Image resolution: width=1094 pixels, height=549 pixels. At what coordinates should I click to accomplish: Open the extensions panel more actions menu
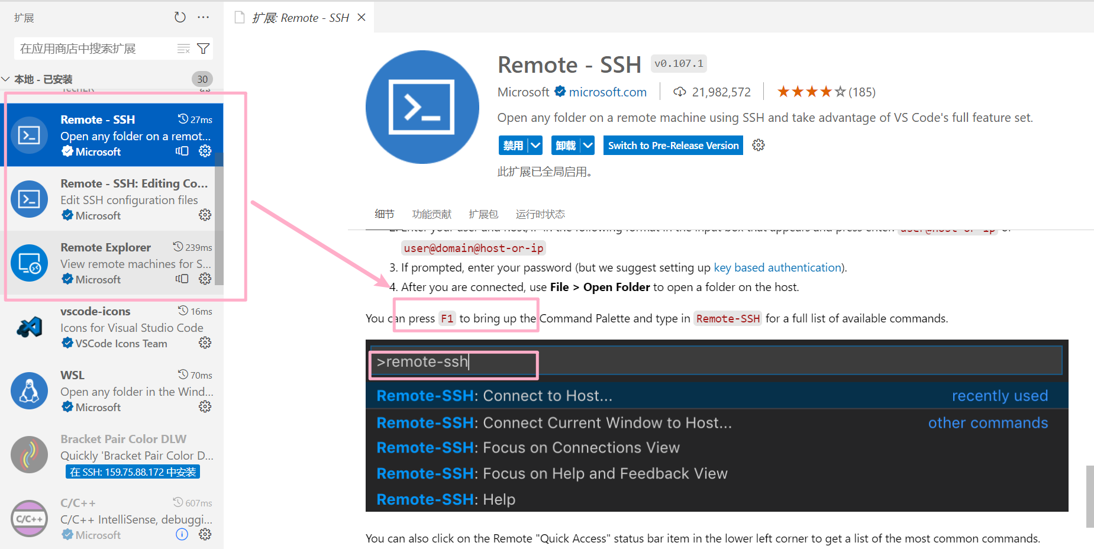pos(203,17)
